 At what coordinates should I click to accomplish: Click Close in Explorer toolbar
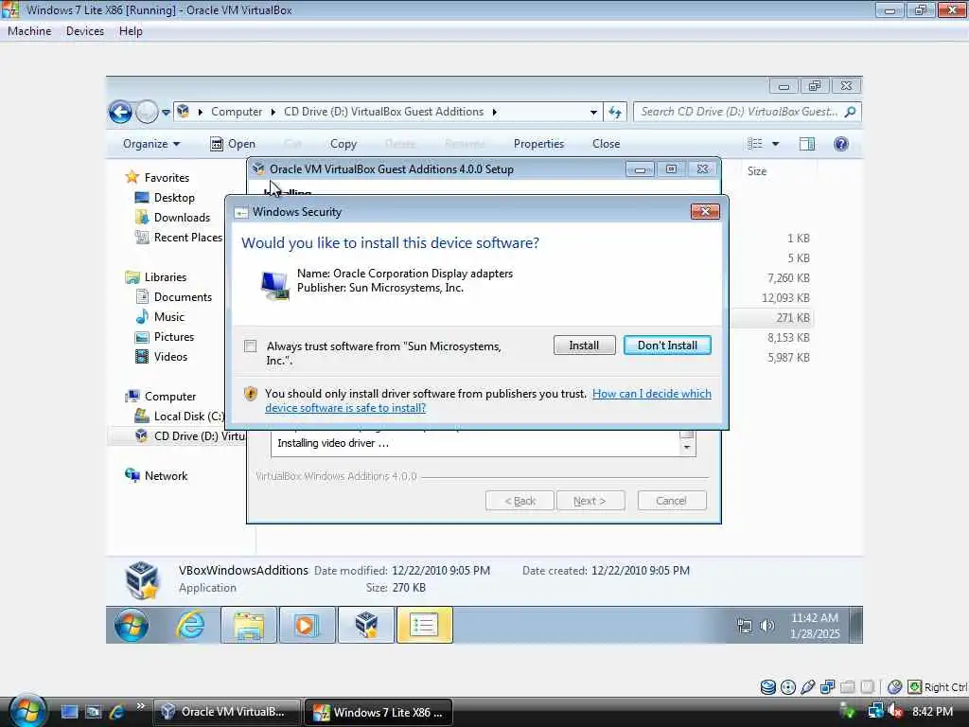coord(606,144)
